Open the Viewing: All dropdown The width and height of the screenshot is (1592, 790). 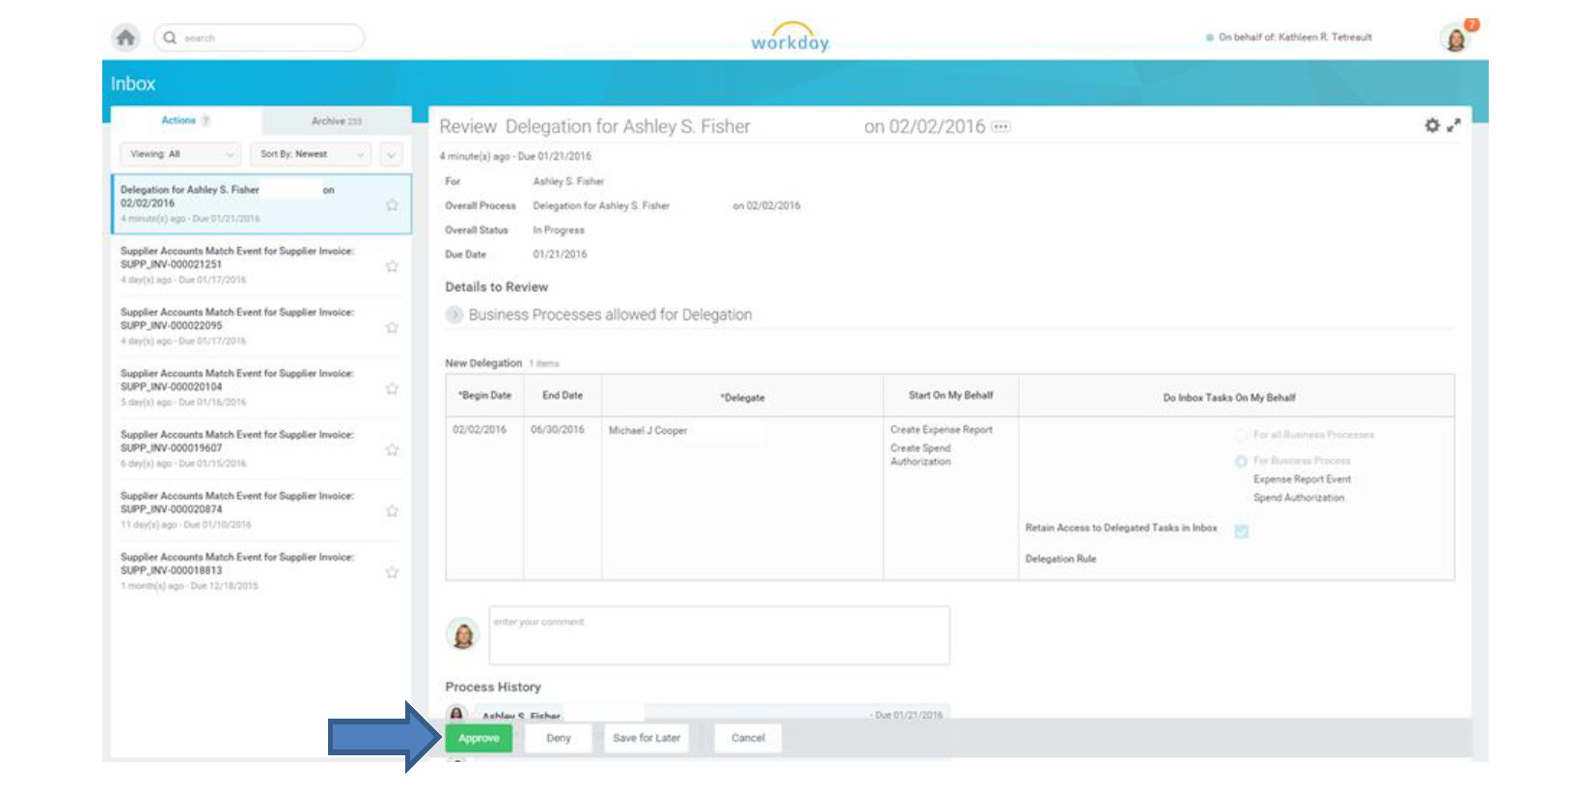point(179,154)
